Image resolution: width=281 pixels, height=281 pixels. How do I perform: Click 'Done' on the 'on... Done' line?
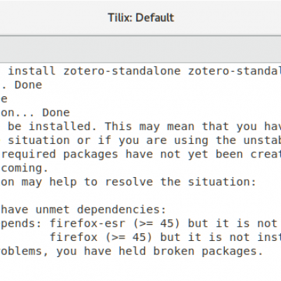[56, 112]
